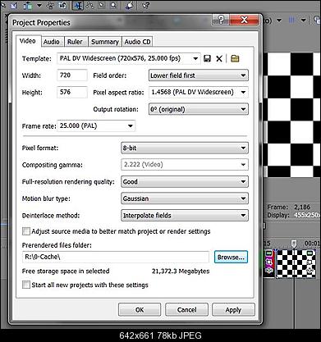The height and width of the screenshot is (342, 321).
Task: Click the Cancel button
Action: [186, 310]
